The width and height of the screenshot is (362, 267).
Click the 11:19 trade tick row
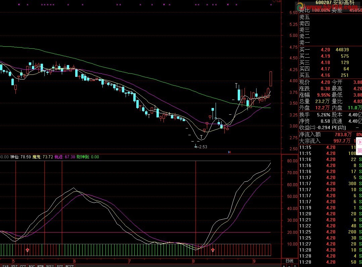pos(330,208)
